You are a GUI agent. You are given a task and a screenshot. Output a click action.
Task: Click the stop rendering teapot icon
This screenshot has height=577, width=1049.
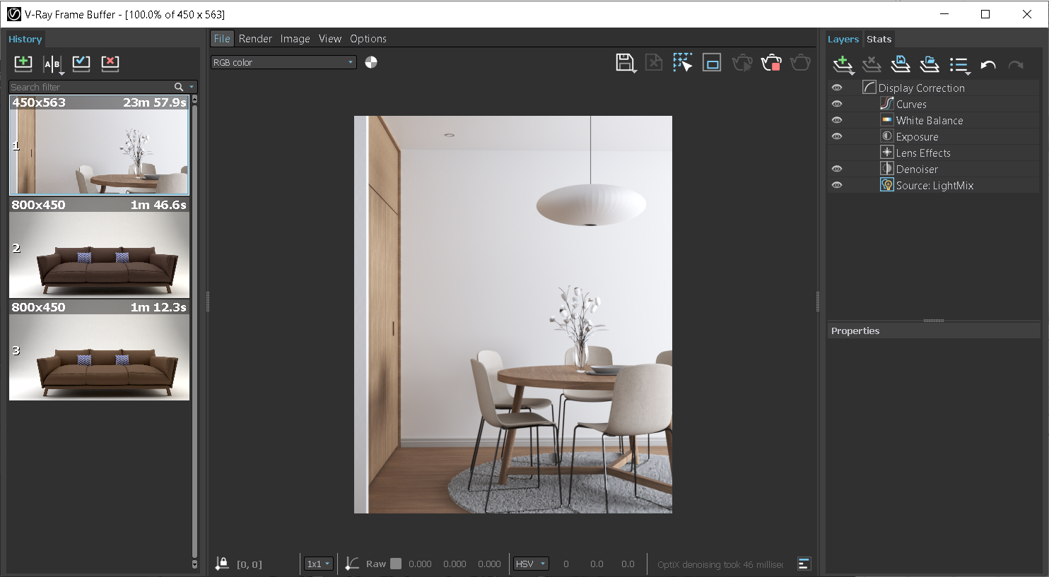coord(770,63)
